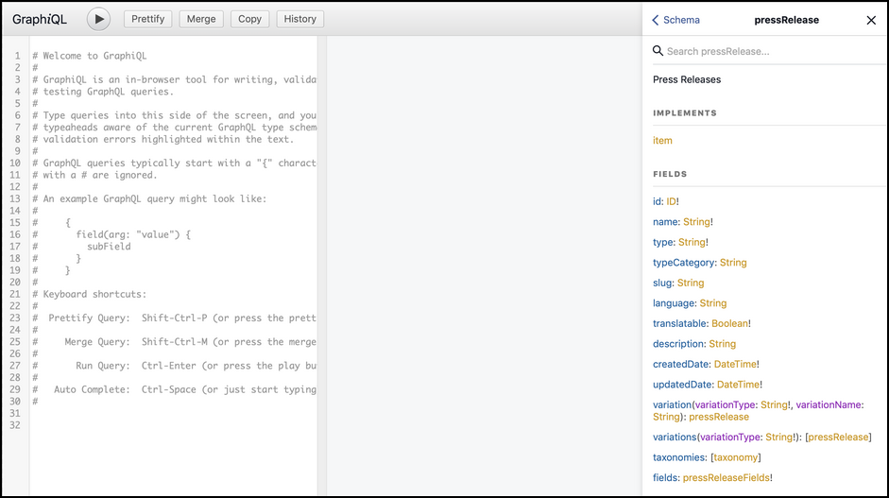Open the updatedDate field docs
Viewport: 889px width, 498px height.
[x=683, y=385]
